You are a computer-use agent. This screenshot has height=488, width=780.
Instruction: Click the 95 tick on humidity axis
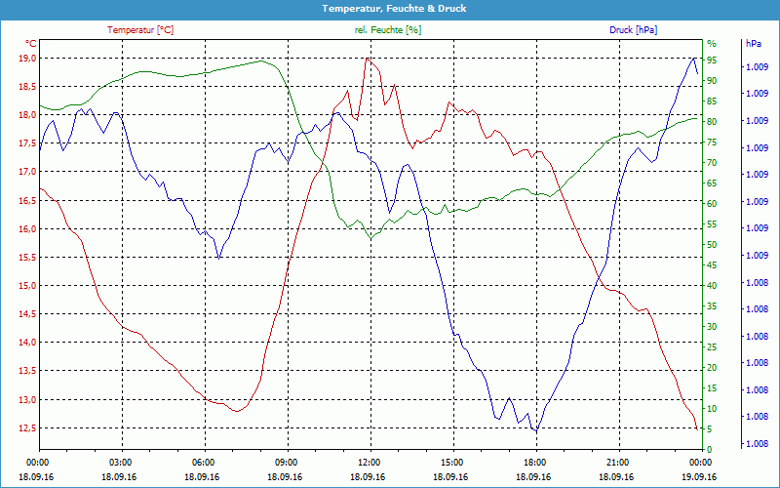tap(712, 60)
